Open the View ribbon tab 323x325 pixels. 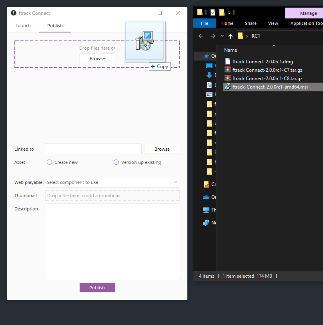coord(273,23)
